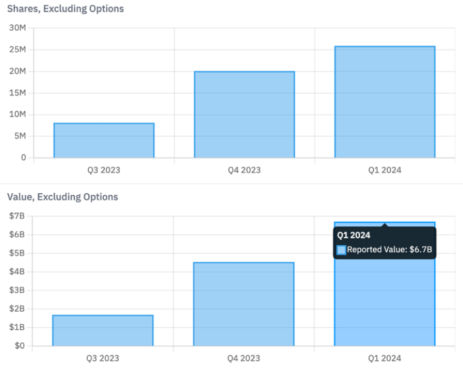Click the Shares, Excluding Options chart title

click(x=66, y=9)
